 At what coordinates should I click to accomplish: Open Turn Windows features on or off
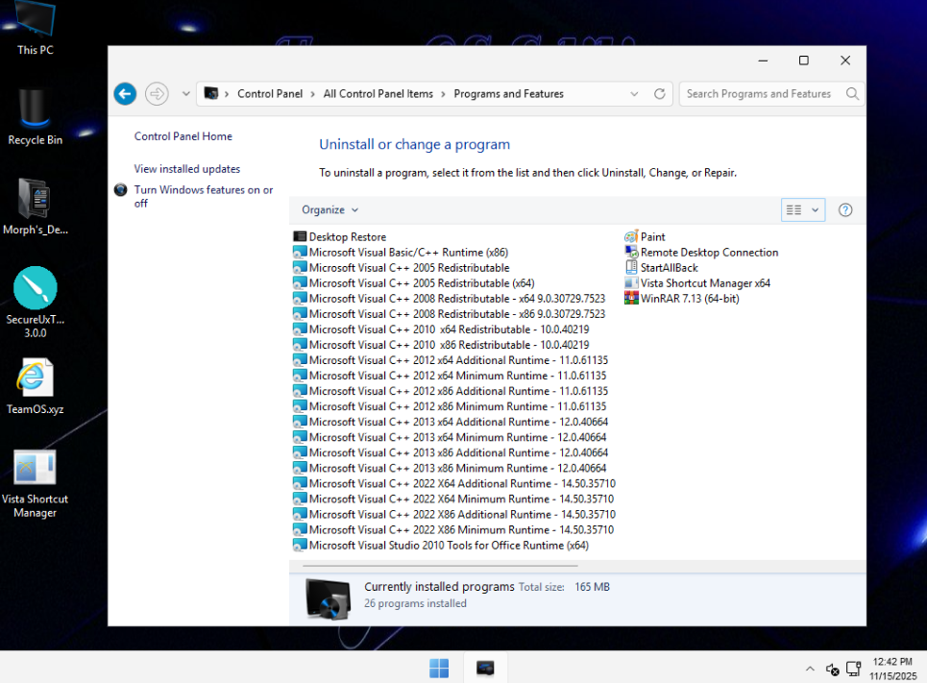pyautogui.click(x=204, y=196)
